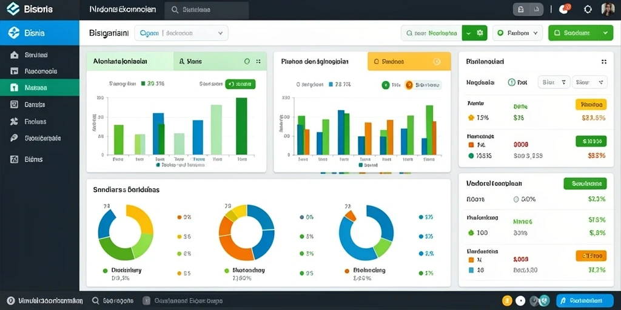Image resolution: width=621 pixels, height=310 pixels.
Task: Click the green button in the lower-right panel header
Action: 585,183
